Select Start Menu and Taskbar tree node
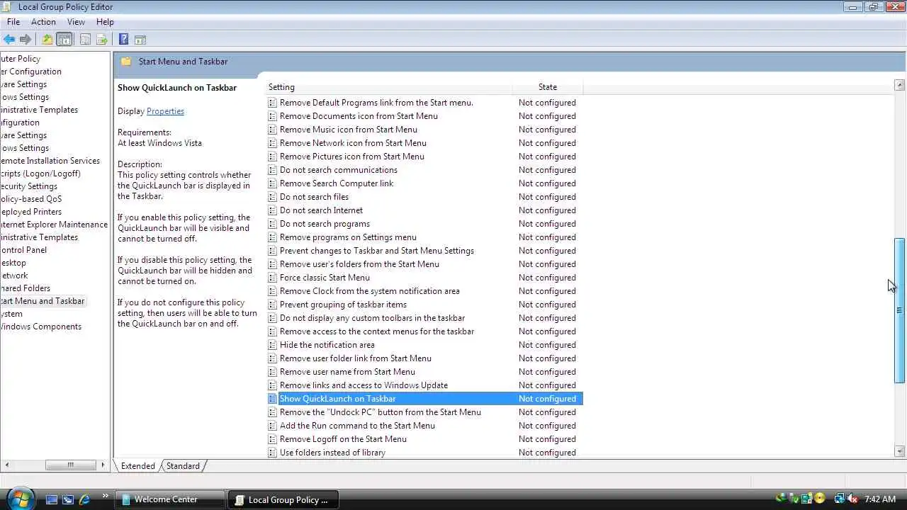907x510 pixels. pos(42,301)
